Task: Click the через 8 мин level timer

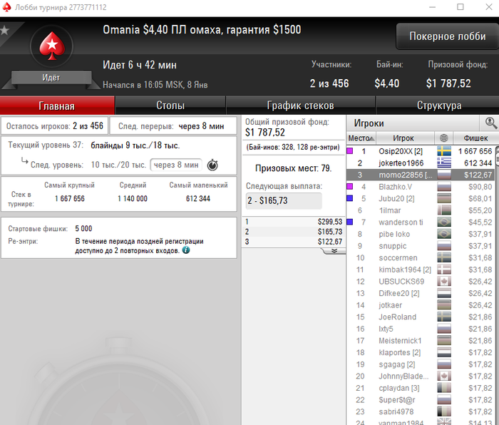Action: [x=176, y=165]
